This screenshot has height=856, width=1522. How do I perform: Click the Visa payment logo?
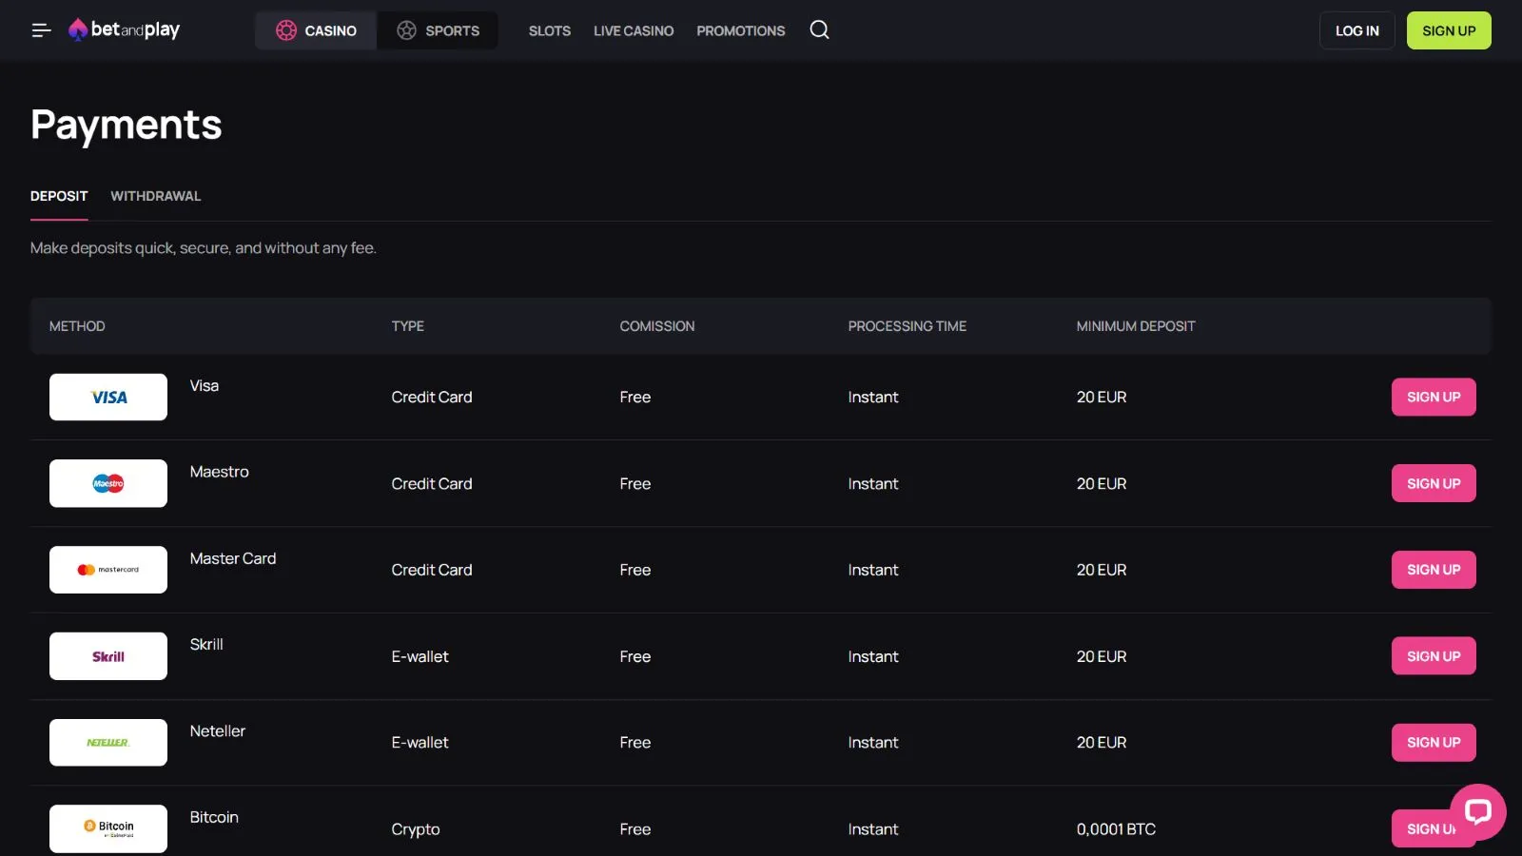tap(108, 398)
